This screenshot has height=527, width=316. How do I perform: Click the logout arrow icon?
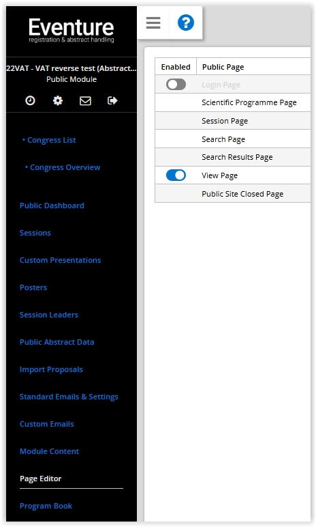[x=112, y=100]
